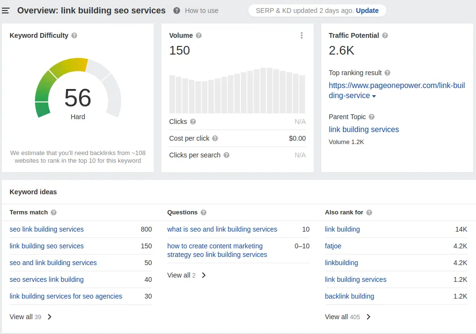The image size is (476, 334).
Task: Click the Traffic Potential value 2.6K
Action: pyautogui.click(x=341, y=50)
